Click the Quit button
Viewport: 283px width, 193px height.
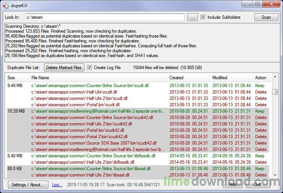[x=257, y=184]
